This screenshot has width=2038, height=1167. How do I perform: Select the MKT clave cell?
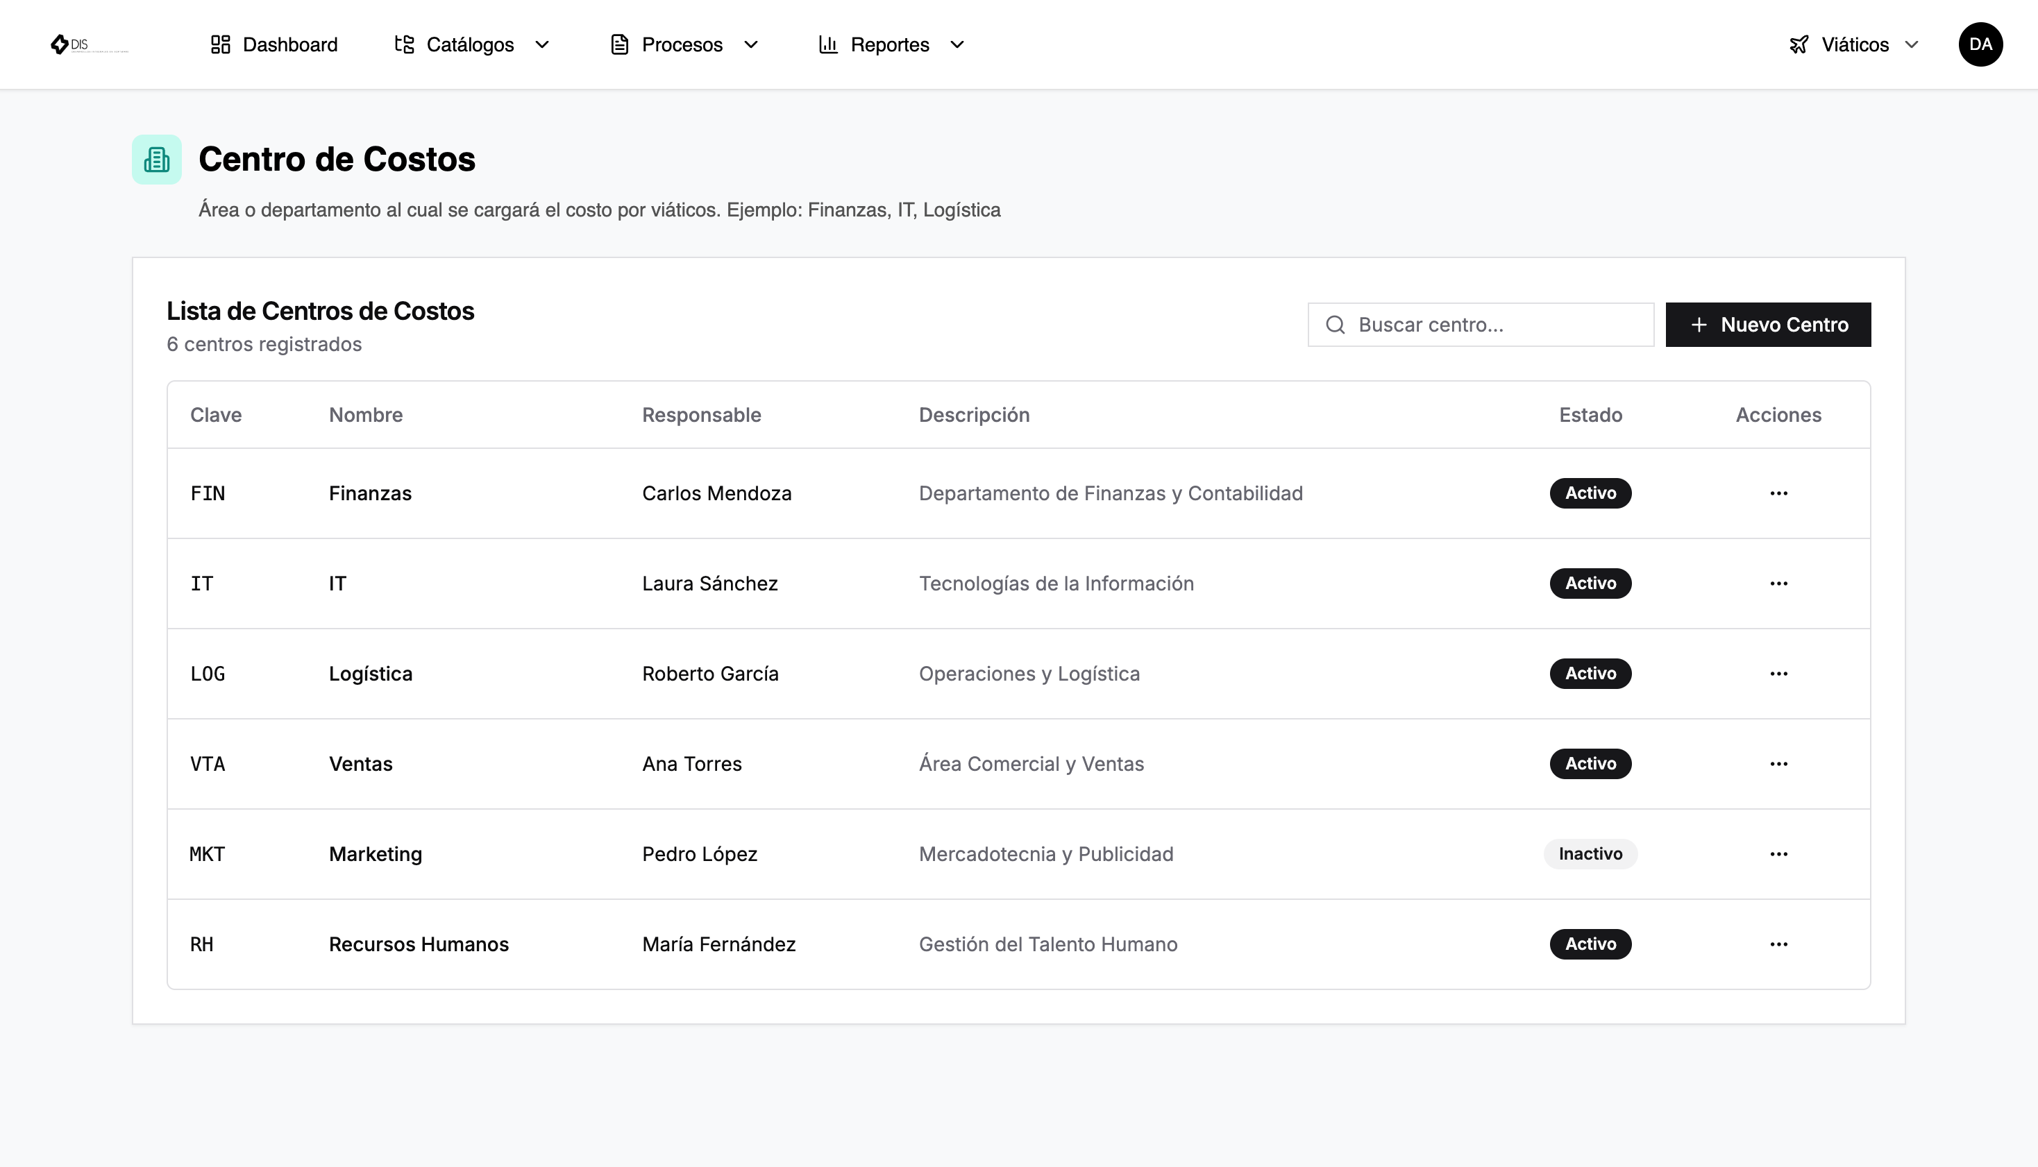207,853
